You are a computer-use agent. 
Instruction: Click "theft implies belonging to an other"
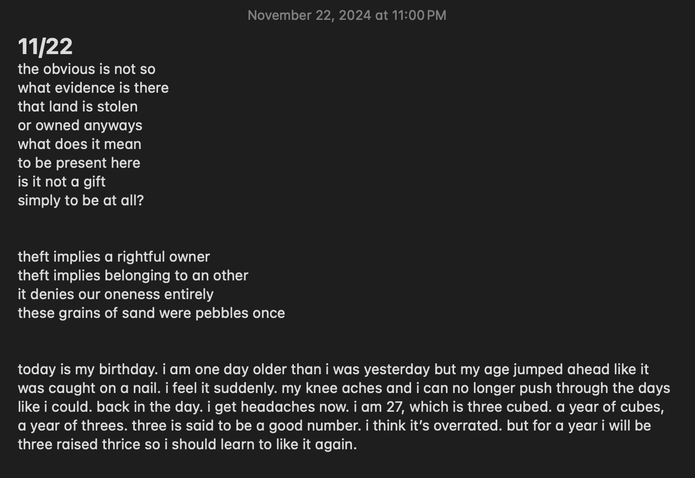[x=133, y=275]
